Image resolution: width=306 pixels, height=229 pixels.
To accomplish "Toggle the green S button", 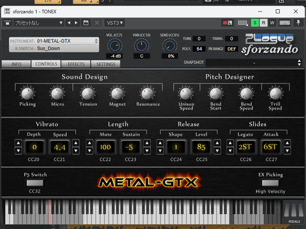I will pos(255,23).
